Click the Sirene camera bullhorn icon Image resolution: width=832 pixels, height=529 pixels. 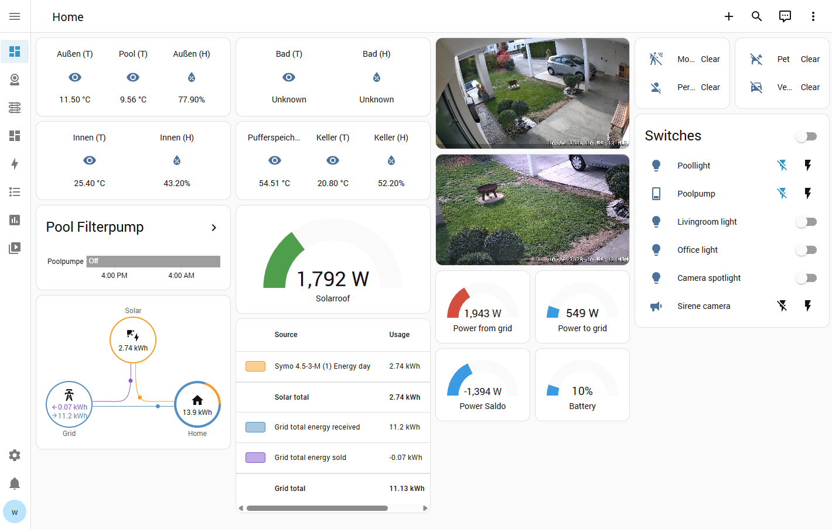(x=656, y=306)
